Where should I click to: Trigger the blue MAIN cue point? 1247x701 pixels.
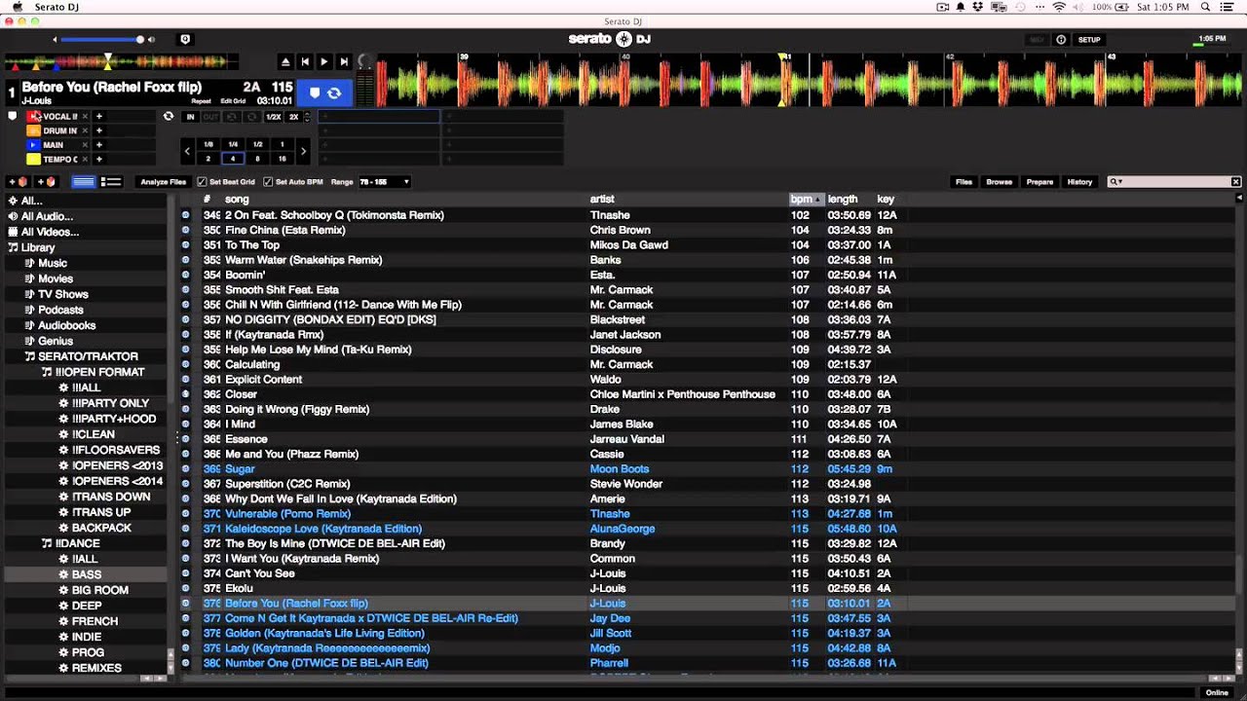[33, 145]
